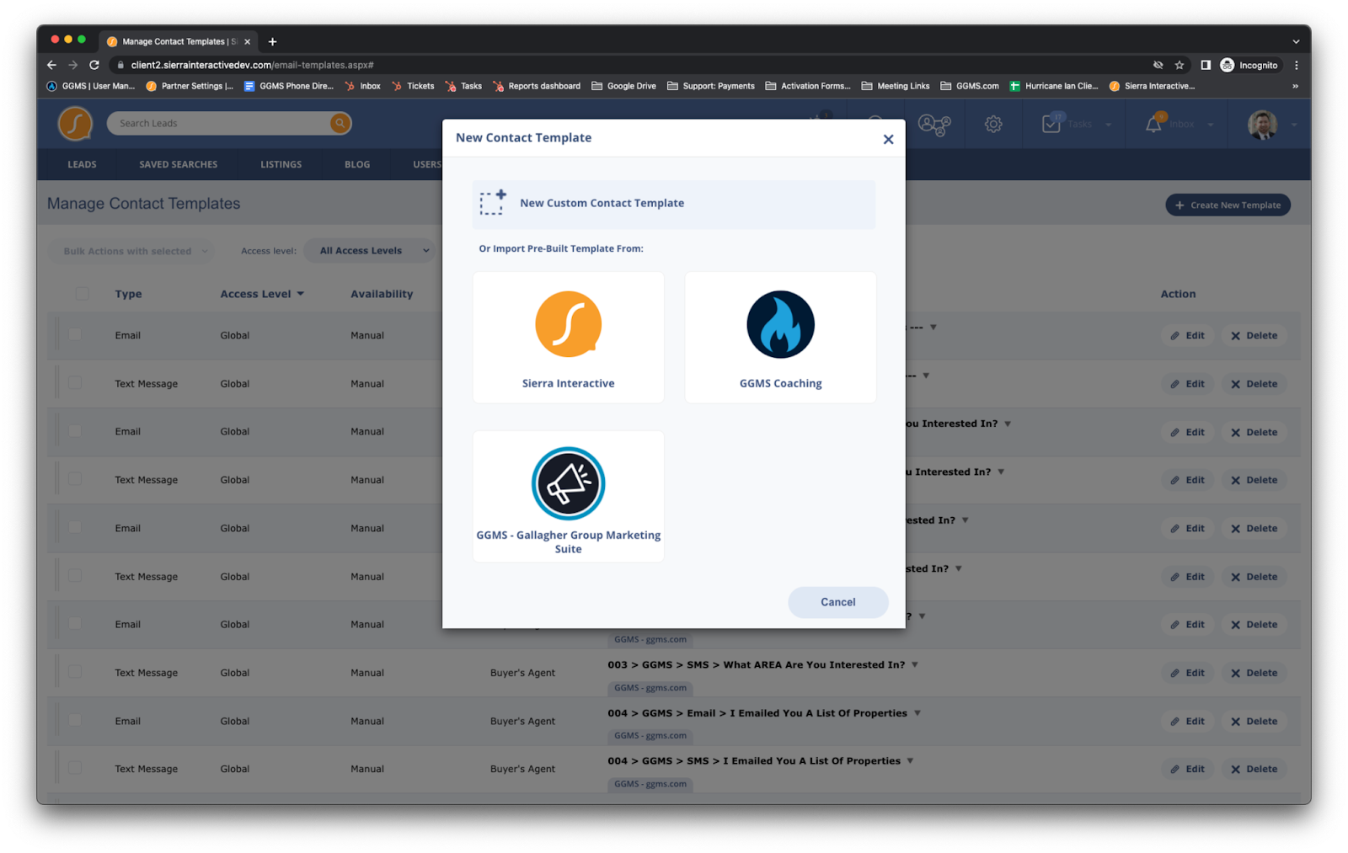Bookmark this page with the star
Image resolution: width=1348 pixels, height=853 pixels.
tap(1179, 65)
